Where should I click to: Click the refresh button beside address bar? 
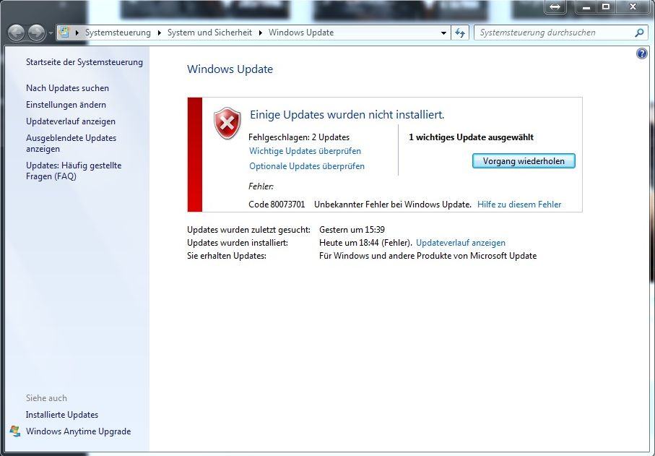point(460,33)
